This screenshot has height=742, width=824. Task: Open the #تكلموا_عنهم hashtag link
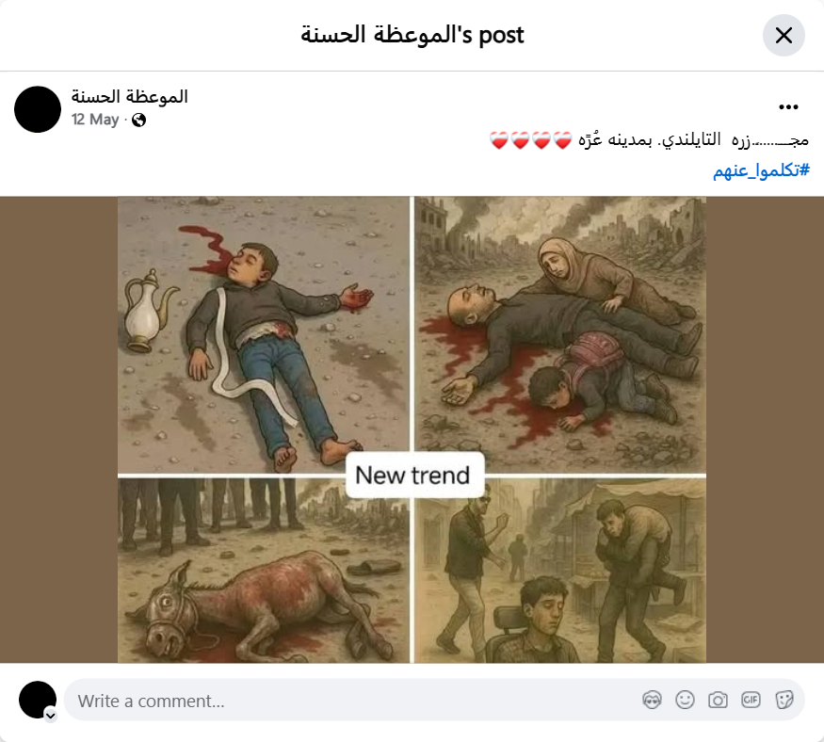coord(761,170)
